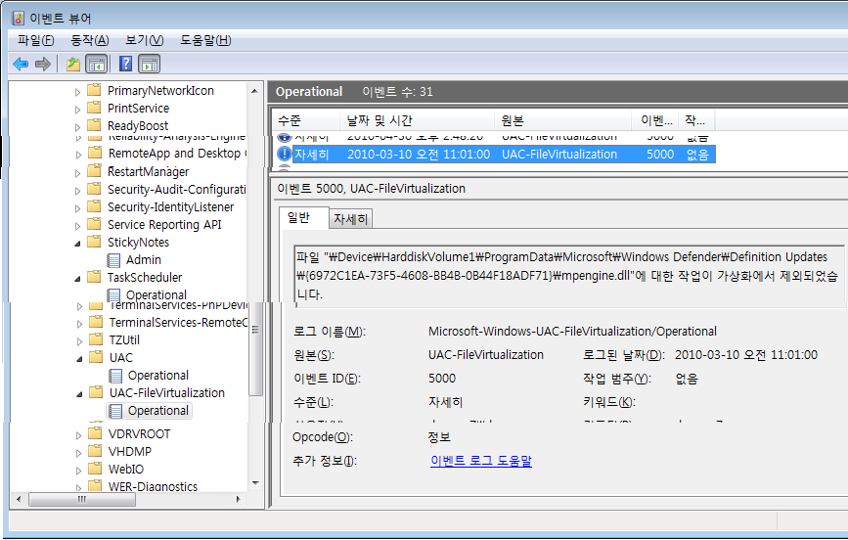This screenshot has width=848, height=540.
Task: Open the 동작(A) menu
Action: coord(90,40)
